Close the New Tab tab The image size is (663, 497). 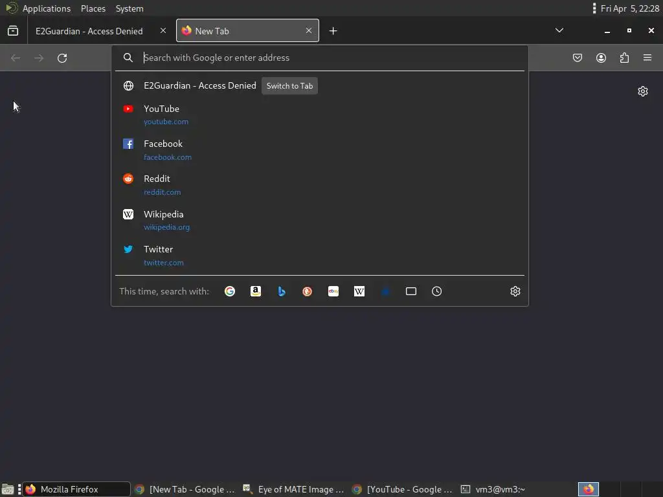[309, 30]
